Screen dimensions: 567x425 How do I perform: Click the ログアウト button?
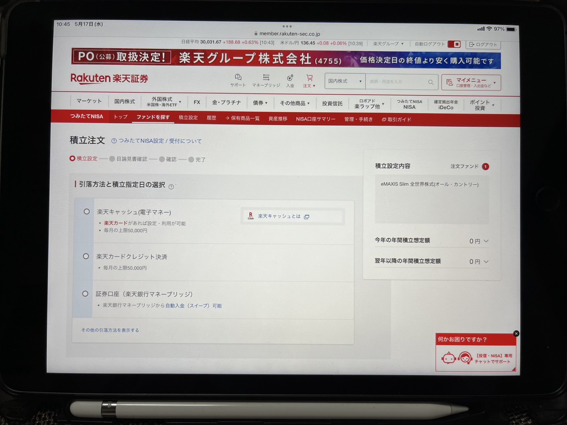tap(483, 45)
